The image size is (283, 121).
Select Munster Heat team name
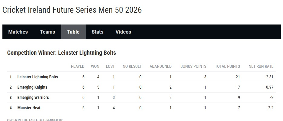pos(29,108)
